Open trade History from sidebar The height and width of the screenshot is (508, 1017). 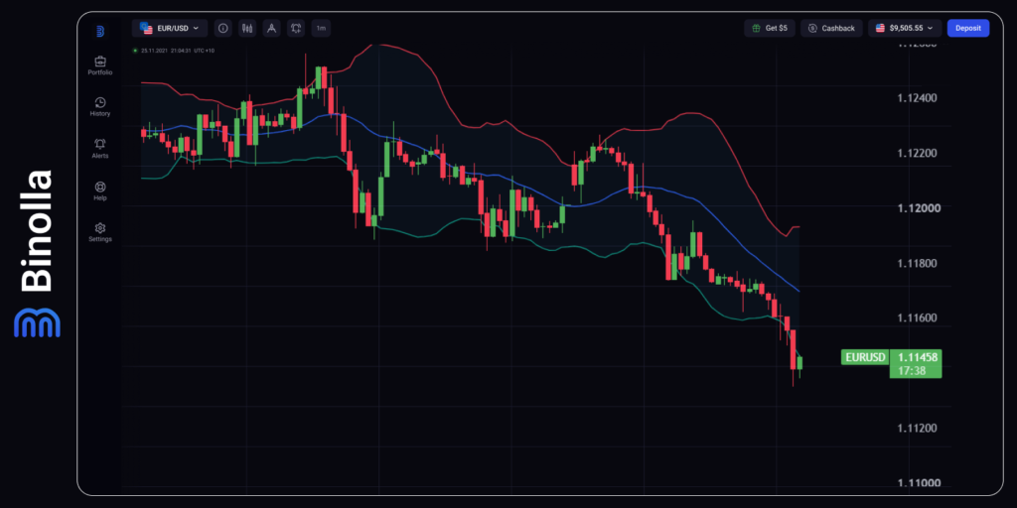pos(100,102)
